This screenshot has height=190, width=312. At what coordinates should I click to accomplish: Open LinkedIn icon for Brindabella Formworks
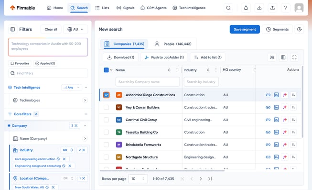[276, 145]
